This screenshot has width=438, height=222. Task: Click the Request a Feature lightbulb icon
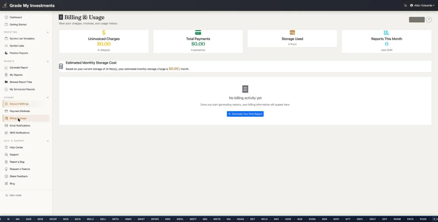6,169
